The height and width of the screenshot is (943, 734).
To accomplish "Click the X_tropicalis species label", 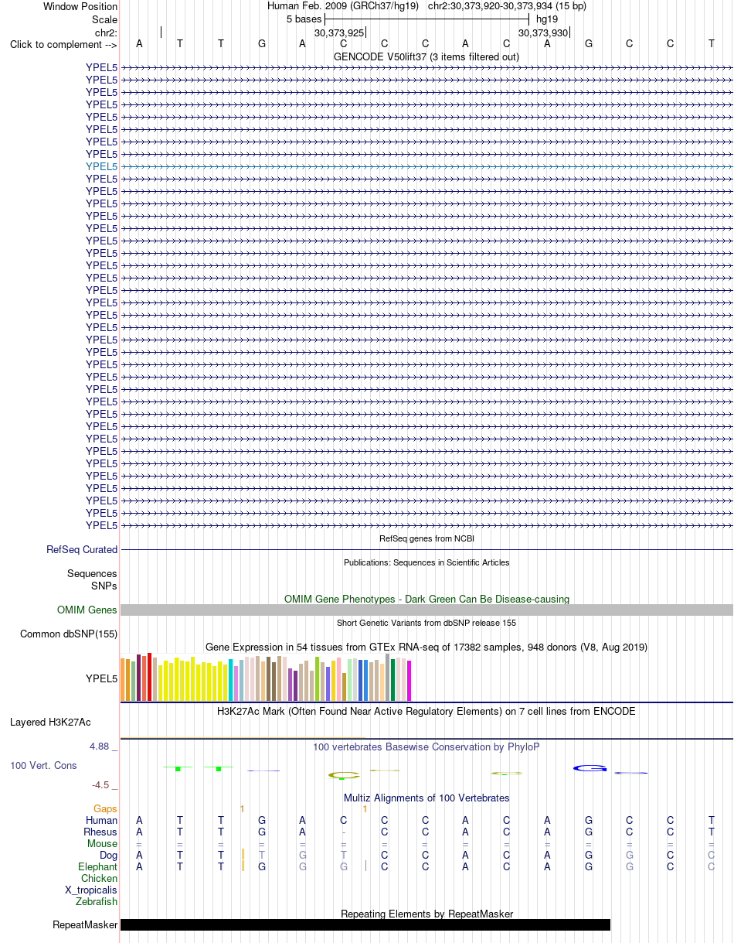I will point(91,890).
